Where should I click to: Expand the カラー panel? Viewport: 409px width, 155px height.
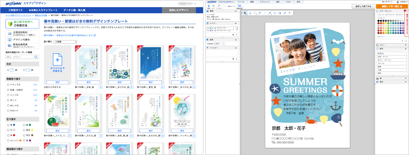391,45
